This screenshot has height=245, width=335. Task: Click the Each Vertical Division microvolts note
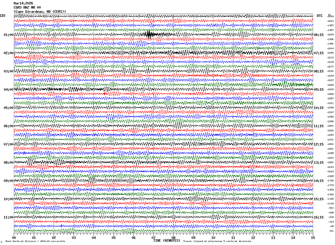(35, 241)
